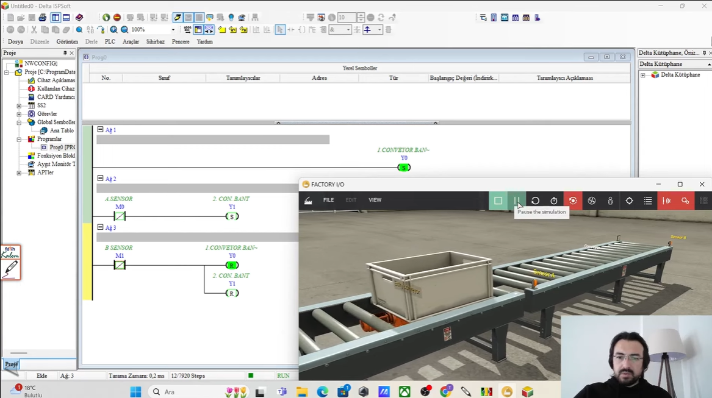
Task: Click the cut scissors icon
Action: 34,30
